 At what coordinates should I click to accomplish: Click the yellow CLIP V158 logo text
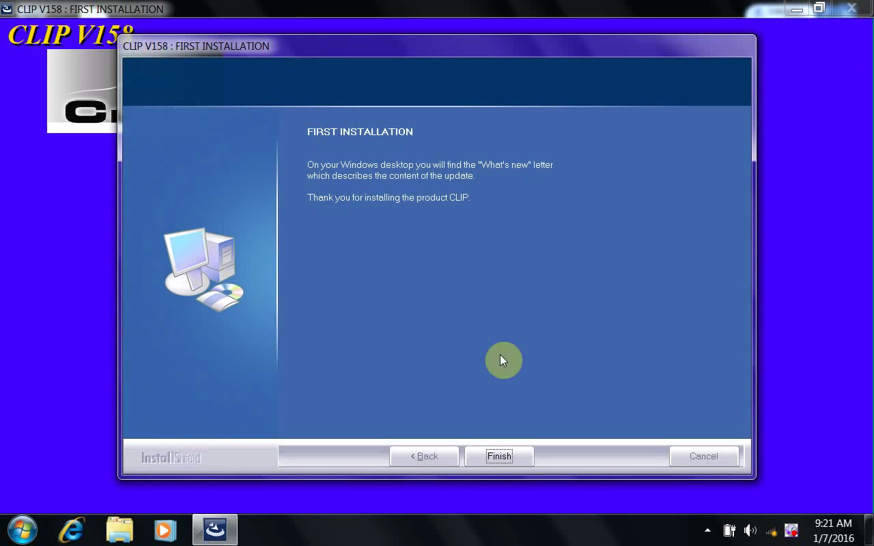coord(68,34)
